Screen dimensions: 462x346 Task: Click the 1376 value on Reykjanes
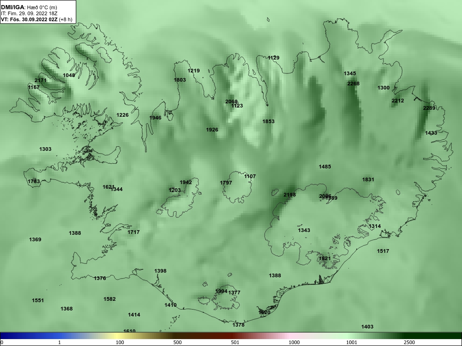100,278
